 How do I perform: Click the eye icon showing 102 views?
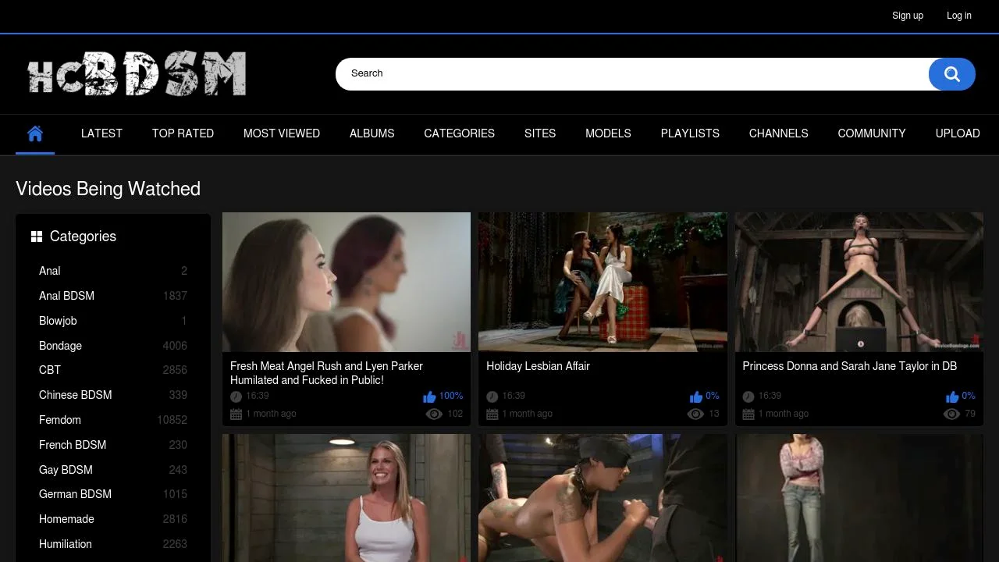434,414
